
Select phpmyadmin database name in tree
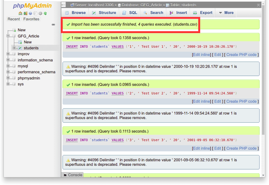29,78
